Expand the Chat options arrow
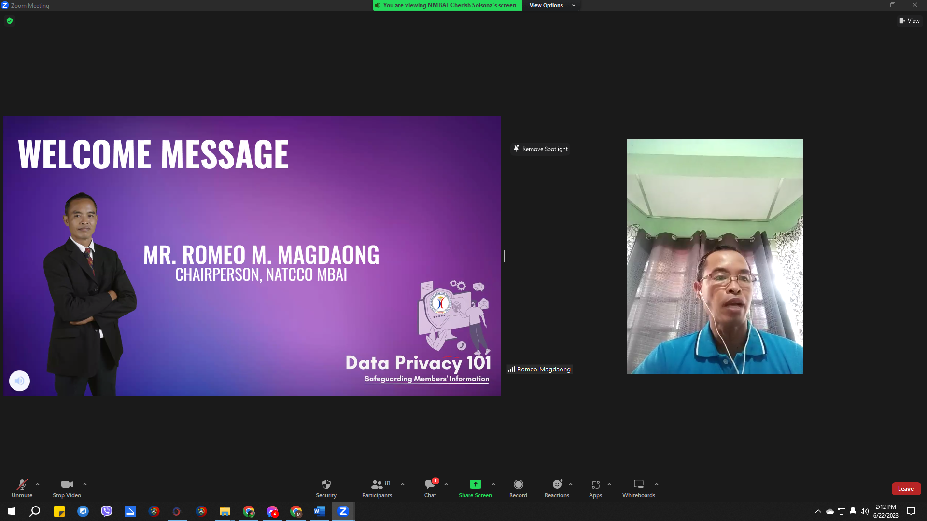 point(446,484)
